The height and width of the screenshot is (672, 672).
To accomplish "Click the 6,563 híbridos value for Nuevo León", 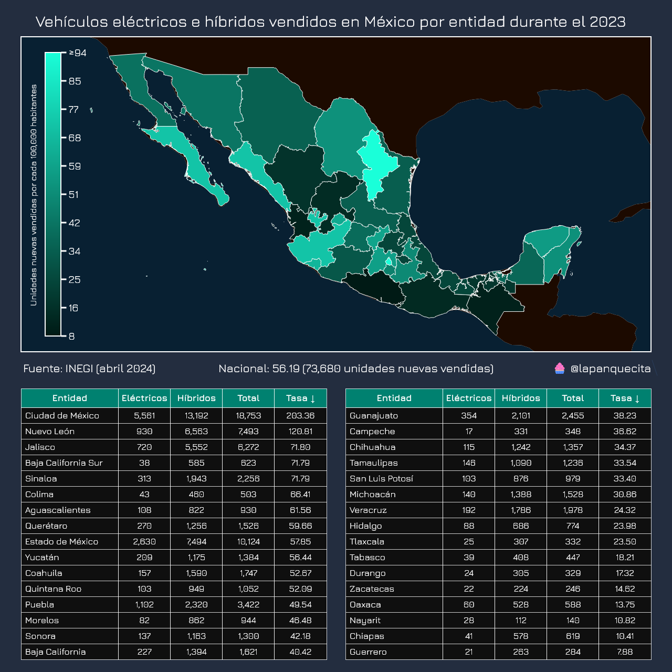I will [x=196, y=431].
